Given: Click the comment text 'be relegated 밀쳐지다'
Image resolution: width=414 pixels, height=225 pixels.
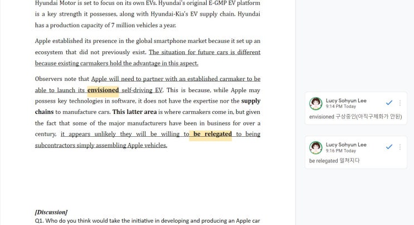Looking at the screenshot, I should coord(334,161).
